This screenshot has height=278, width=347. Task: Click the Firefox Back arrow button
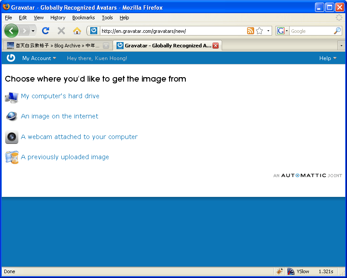pos(11,31)
